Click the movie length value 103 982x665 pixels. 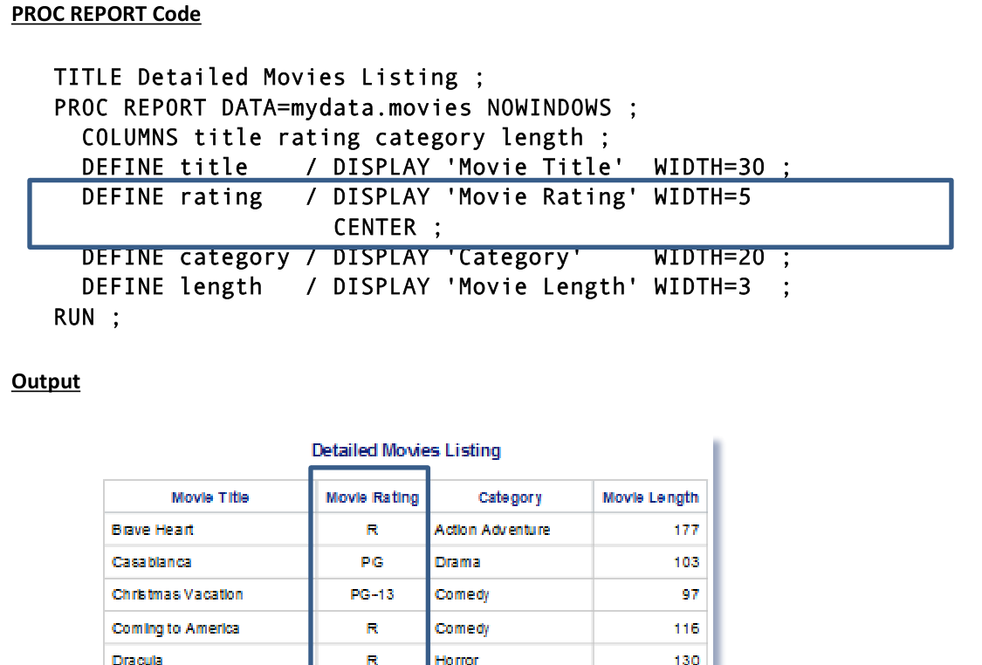pyautogui.click(x=686, y=562)
